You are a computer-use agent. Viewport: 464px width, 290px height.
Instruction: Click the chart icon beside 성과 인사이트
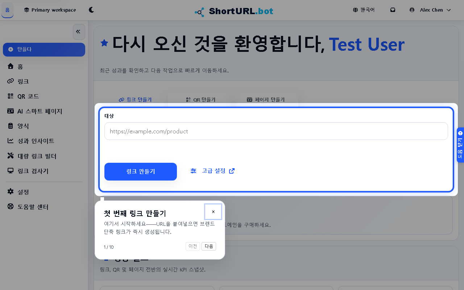(11, 141)
